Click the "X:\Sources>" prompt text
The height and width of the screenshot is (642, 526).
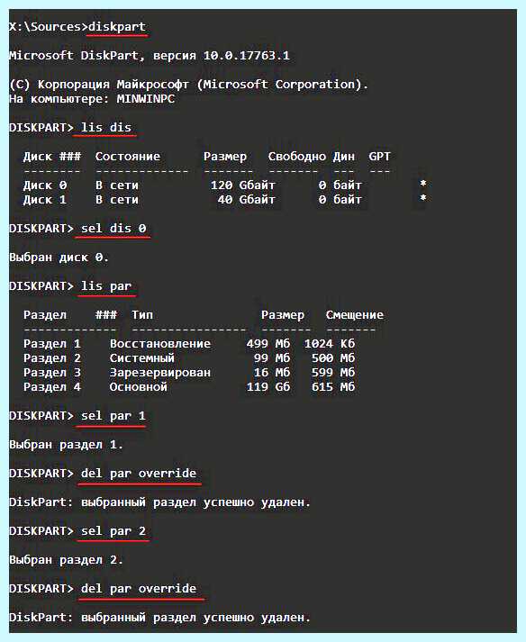49,27
